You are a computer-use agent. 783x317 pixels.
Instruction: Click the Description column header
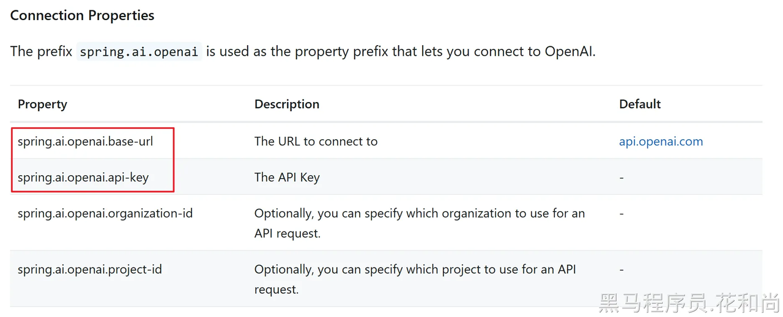coord(287,104)
